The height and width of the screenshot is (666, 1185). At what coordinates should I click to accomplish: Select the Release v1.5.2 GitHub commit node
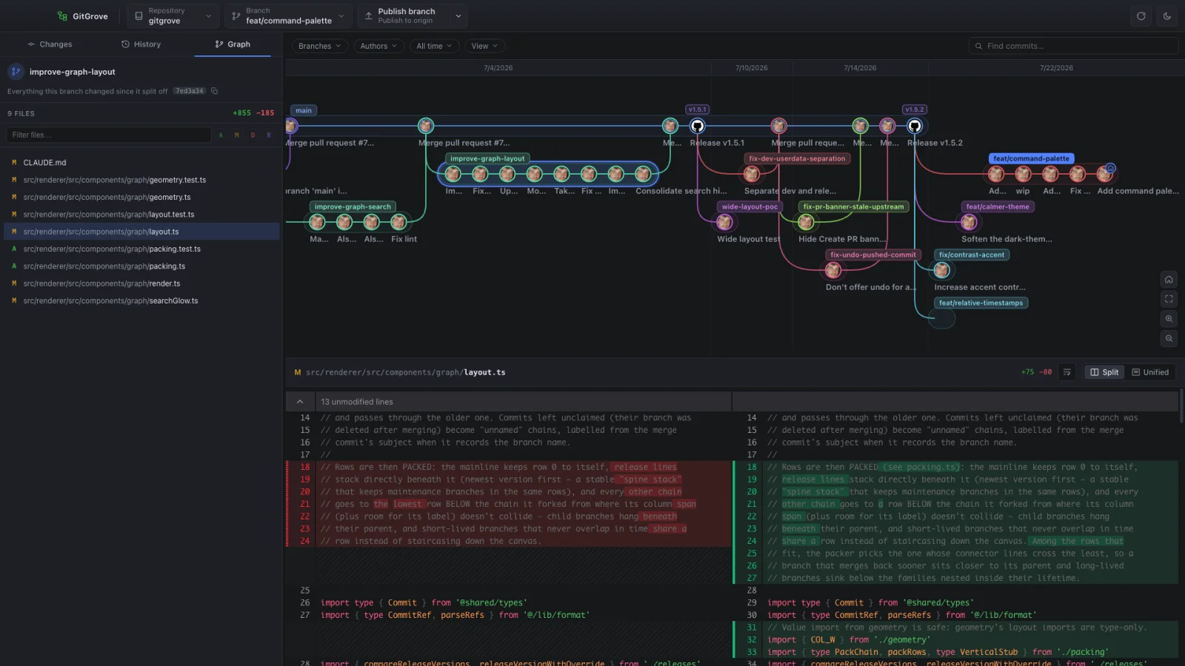(915, 126)
